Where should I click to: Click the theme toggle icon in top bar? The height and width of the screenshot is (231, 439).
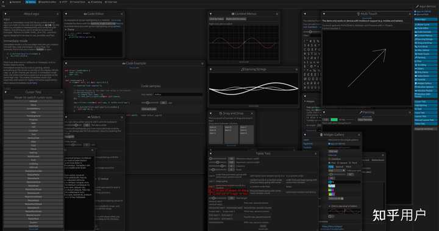4,2
